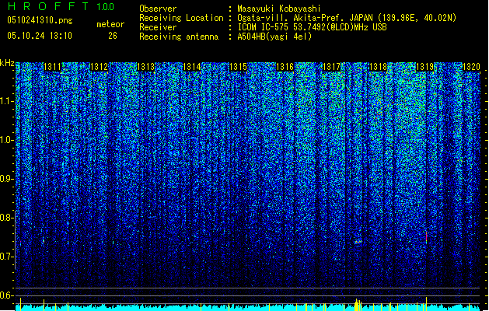Click the 'meteor' label
Screen dimensions: 489x311
110,24
